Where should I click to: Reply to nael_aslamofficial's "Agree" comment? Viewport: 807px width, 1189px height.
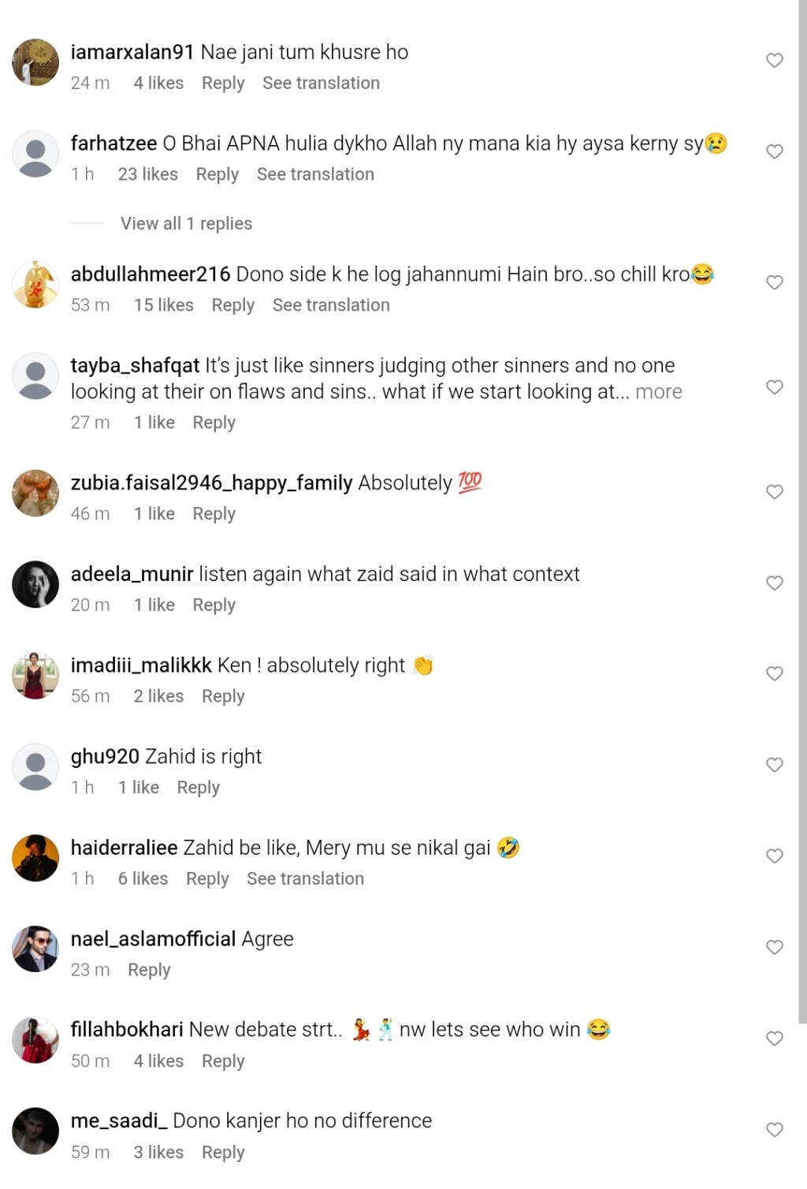(x=149, y=970)
